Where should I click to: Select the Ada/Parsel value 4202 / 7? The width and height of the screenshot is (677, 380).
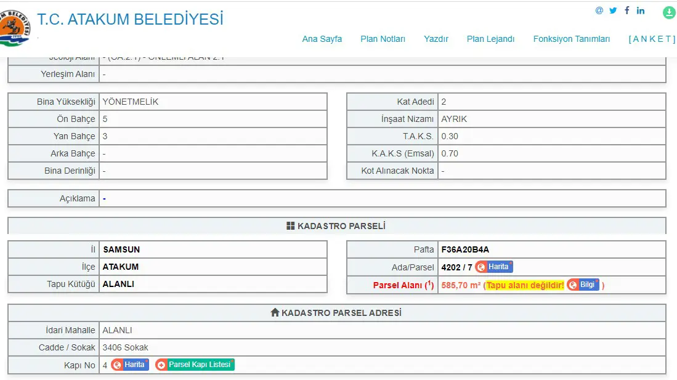click(457, 267)
